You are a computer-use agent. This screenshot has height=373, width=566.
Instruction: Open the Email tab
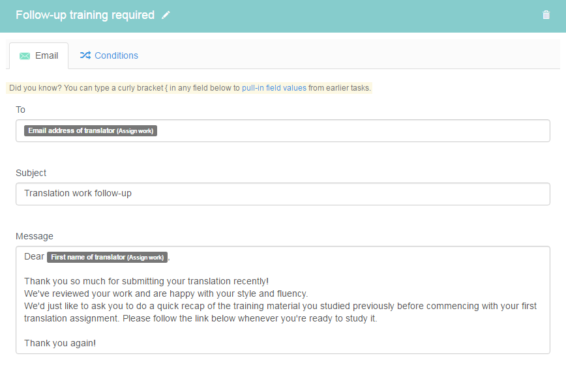(38, 55)
